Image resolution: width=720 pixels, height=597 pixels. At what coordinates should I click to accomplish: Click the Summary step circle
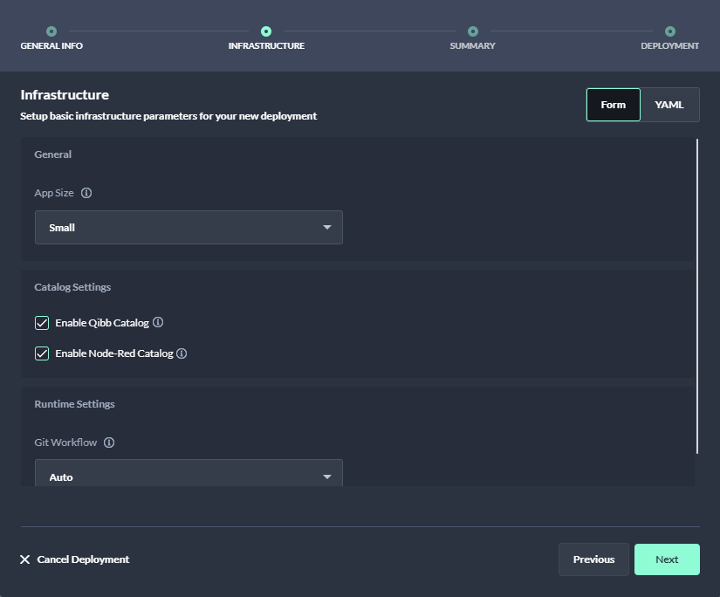click(472, 31)
